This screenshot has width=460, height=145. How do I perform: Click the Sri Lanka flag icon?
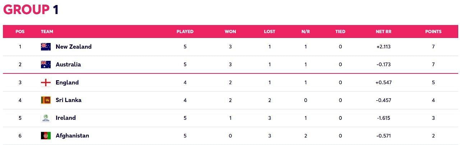[x=46, y=100]
